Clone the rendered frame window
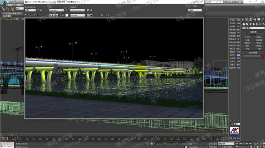Screen dimensions: 265x148 [x=32, y=15]
